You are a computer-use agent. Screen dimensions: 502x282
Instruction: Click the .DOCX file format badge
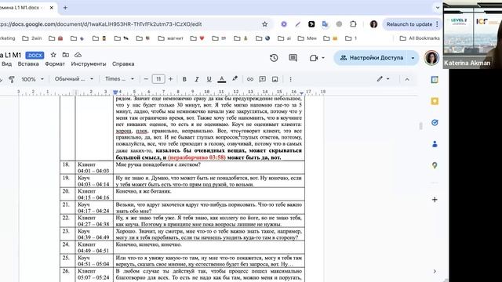click(35, 56)
